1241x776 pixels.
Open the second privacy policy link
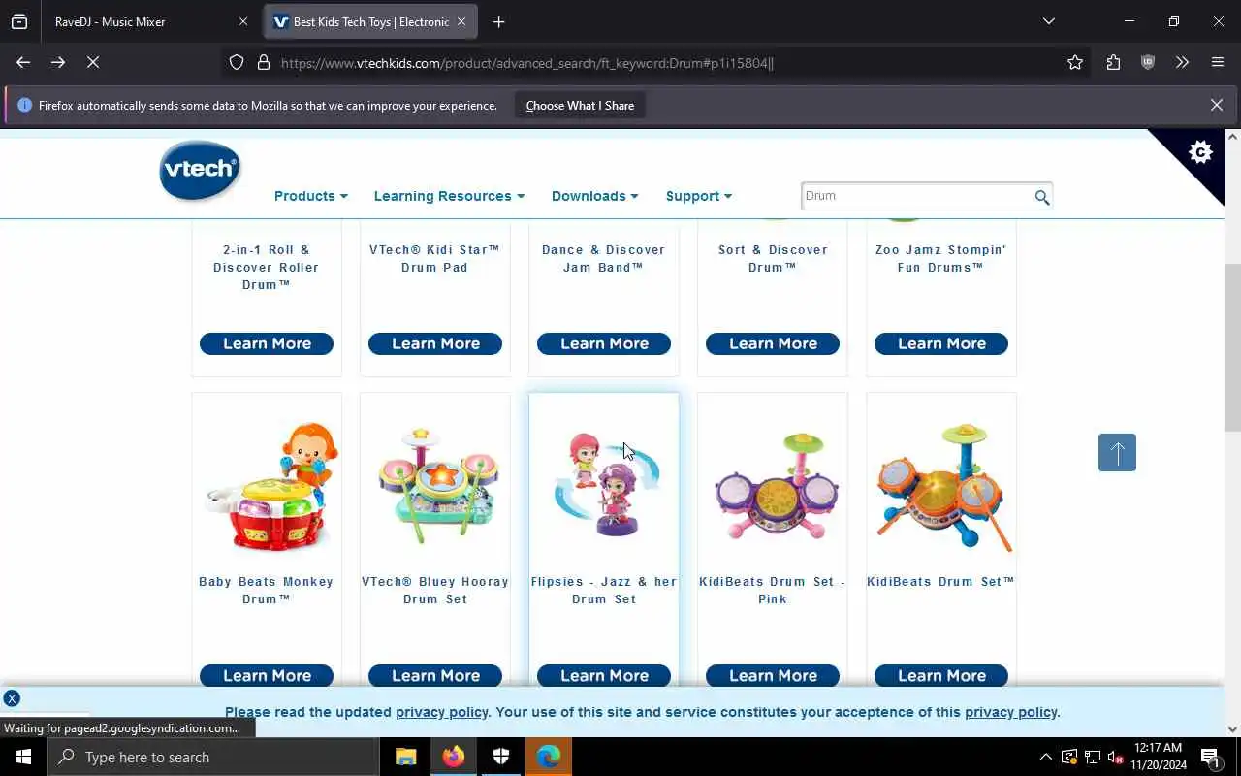[x=1010, y=712]
